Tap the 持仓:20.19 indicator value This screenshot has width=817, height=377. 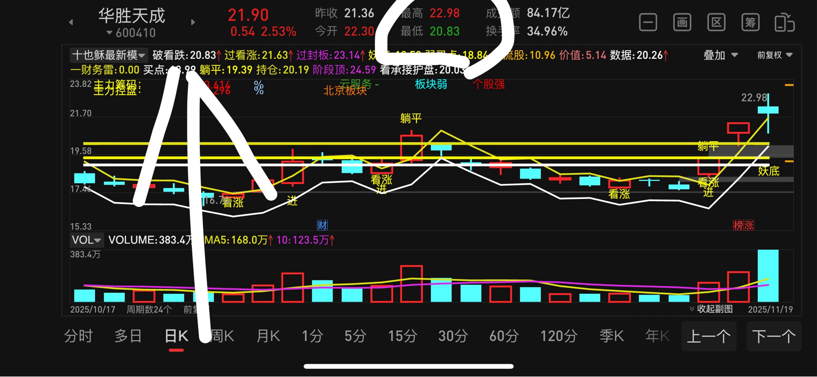pos(282,70)
